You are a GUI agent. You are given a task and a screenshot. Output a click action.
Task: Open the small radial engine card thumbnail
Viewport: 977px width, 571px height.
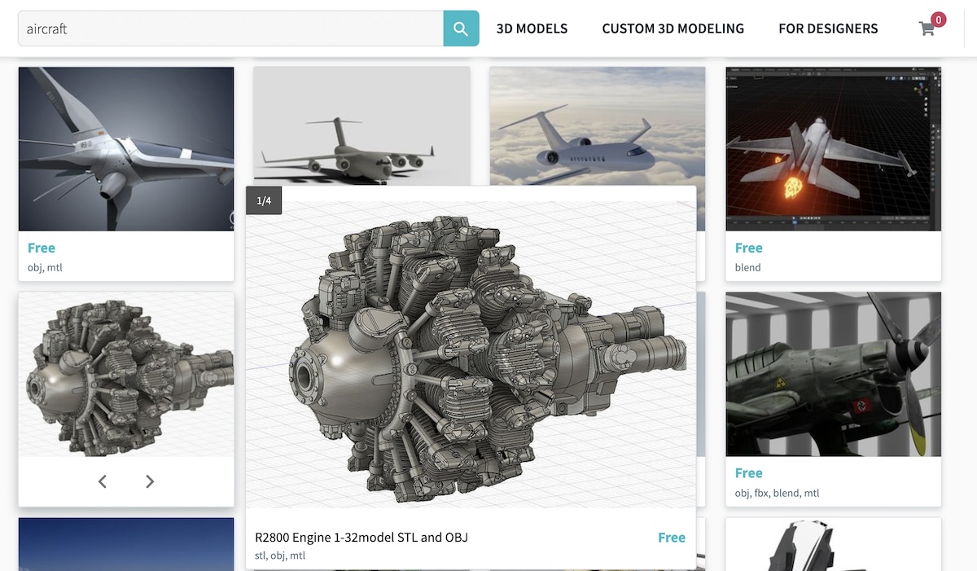pos(126,375)
